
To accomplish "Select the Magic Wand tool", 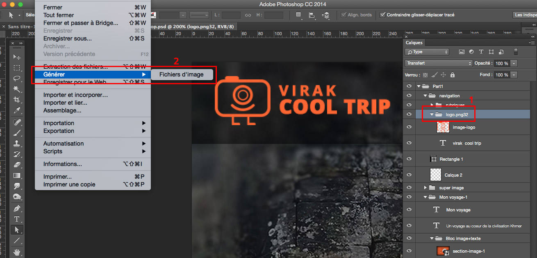I will click(x=17, y=89).
